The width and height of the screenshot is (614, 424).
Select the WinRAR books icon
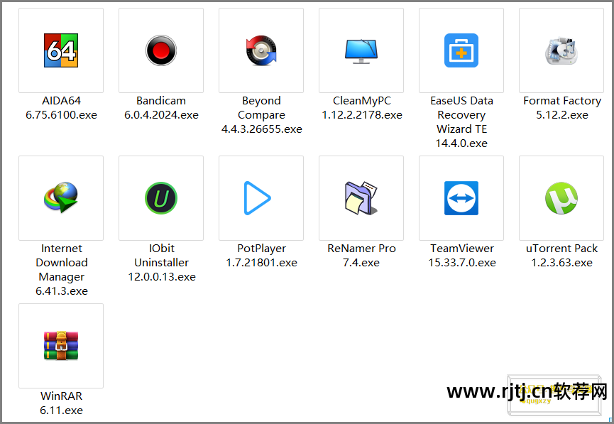[61, 346]
